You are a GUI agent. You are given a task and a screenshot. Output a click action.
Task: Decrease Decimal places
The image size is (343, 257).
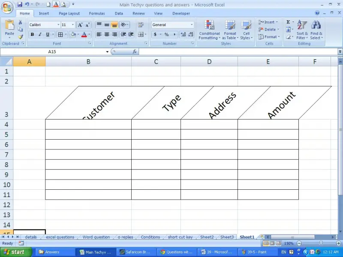coord(191,35)
